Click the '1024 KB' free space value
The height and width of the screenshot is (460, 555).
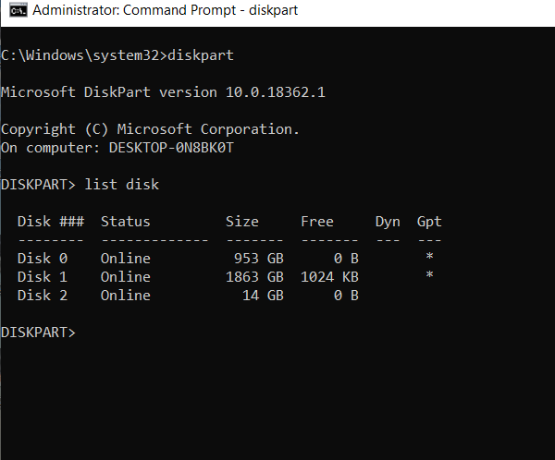tap(329, 277)
